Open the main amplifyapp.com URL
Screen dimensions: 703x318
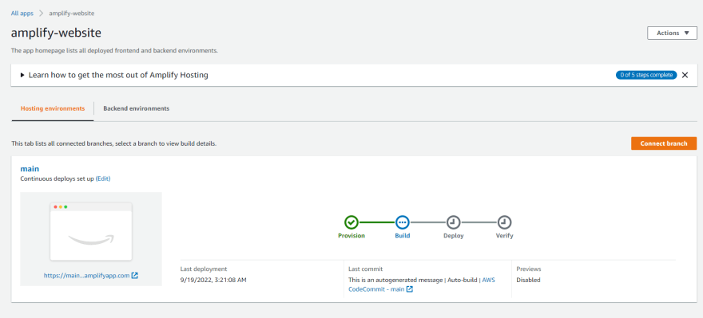coord(87,276)
